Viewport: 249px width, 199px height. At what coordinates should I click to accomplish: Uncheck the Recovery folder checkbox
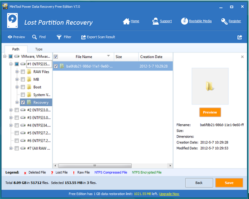tap(23, 102)
